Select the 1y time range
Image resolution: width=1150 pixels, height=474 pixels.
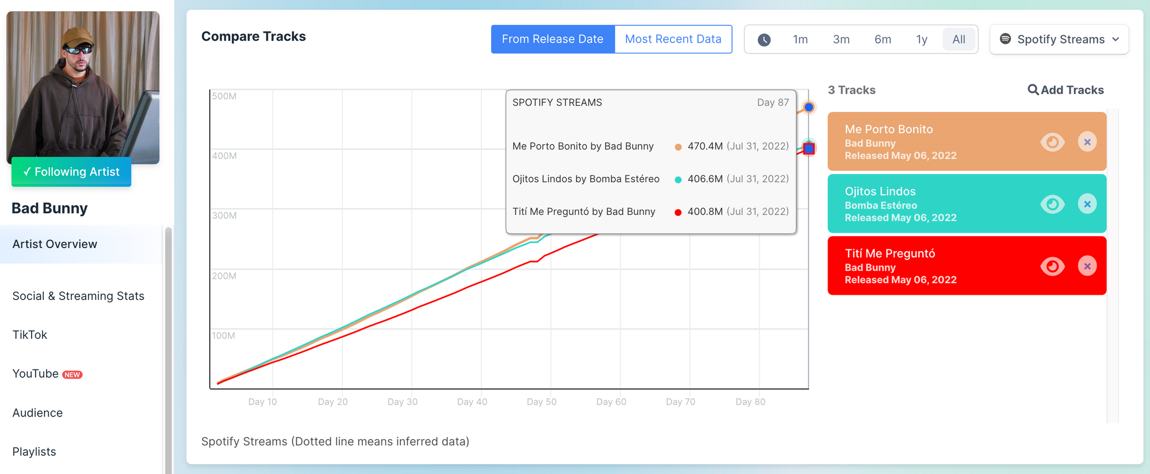pos(922,40)
